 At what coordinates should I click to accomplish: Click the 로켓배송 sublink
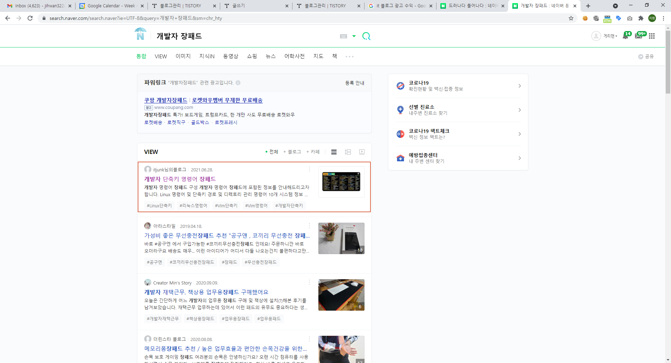153,122
